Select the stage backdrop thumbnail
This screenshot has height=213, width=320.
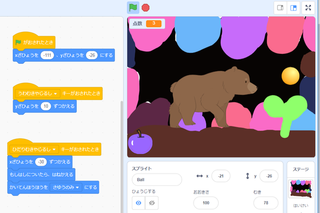[x=301, y=189]
